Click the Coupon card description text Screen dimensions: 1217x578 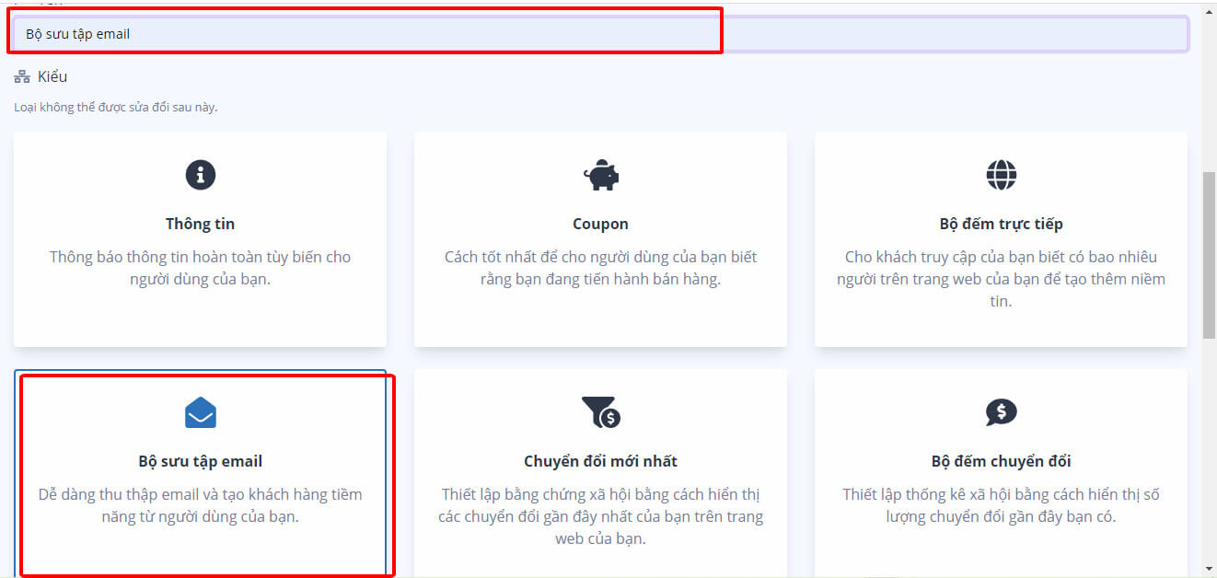600,268
